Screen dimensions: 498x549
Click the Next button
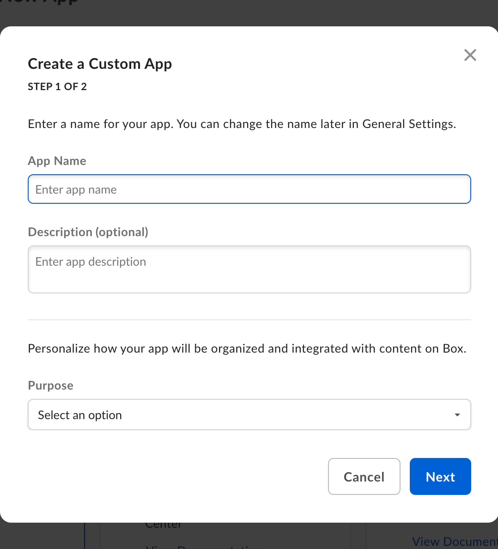pos(440,476)
